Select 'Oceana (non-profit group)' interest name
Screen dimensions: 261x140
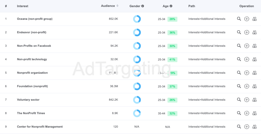[35, 19]
